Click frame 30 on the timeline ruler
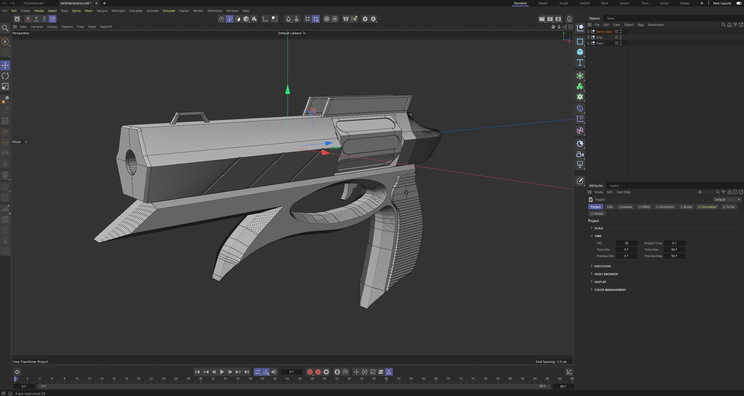Image resolution: width=744 pixels, height=396 pixels. 201,379
